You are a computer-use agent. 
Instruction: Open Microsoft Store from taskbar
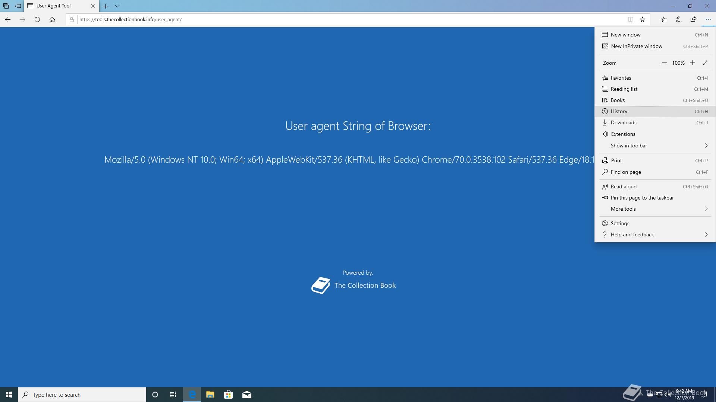(x=228, y=395)
